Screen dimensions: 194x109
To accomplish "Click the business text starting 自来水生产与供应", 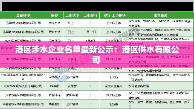I will click(x=159, y=32).
